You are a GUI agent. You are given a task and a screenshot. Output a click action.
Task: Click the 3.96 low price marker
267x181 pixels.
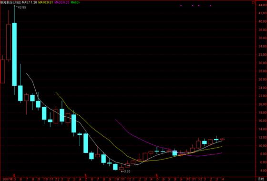pyautogui.click(x=126, y=171)
